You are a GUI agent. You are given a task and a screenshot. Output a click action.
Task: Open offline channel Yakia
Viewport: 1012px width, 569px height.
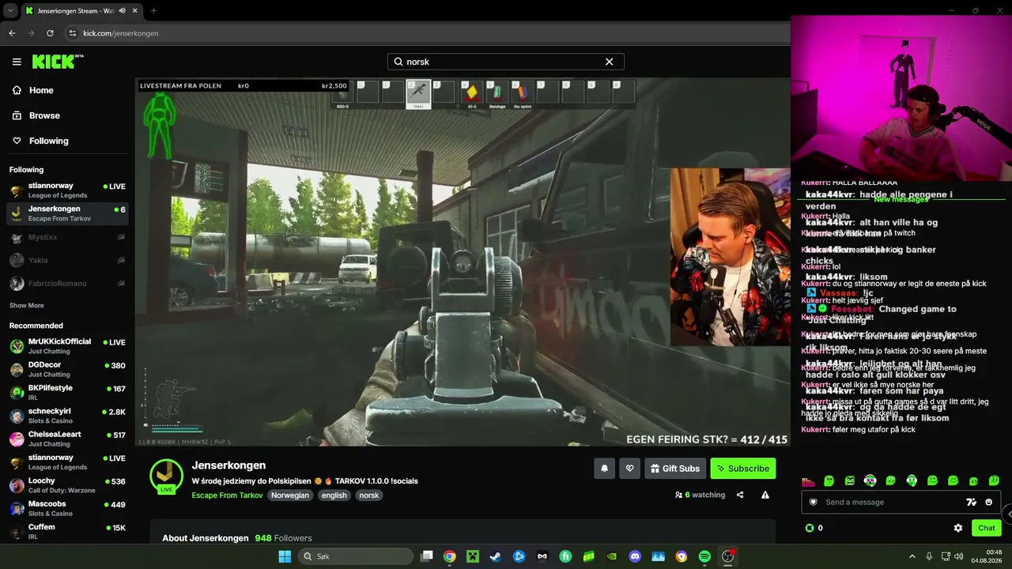[x=67, y=260]
